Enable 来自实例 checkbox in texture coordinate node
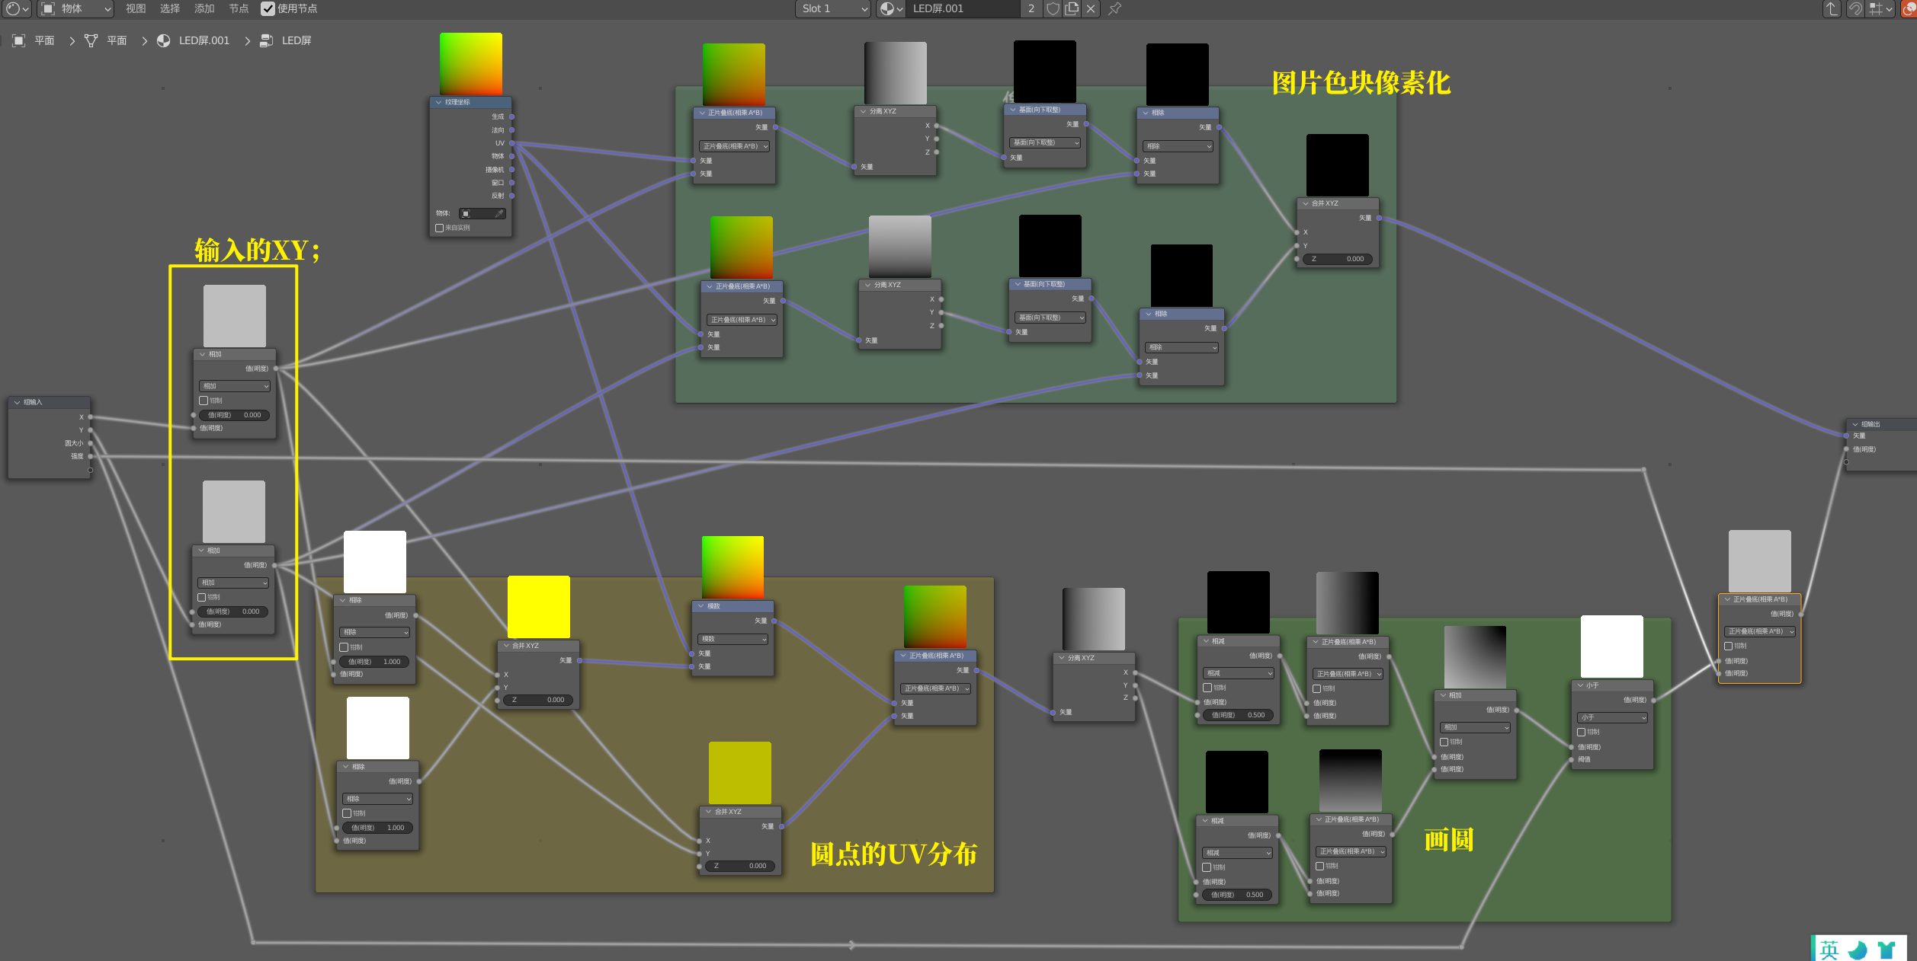The image size is (1917, 961). [439, 228]
